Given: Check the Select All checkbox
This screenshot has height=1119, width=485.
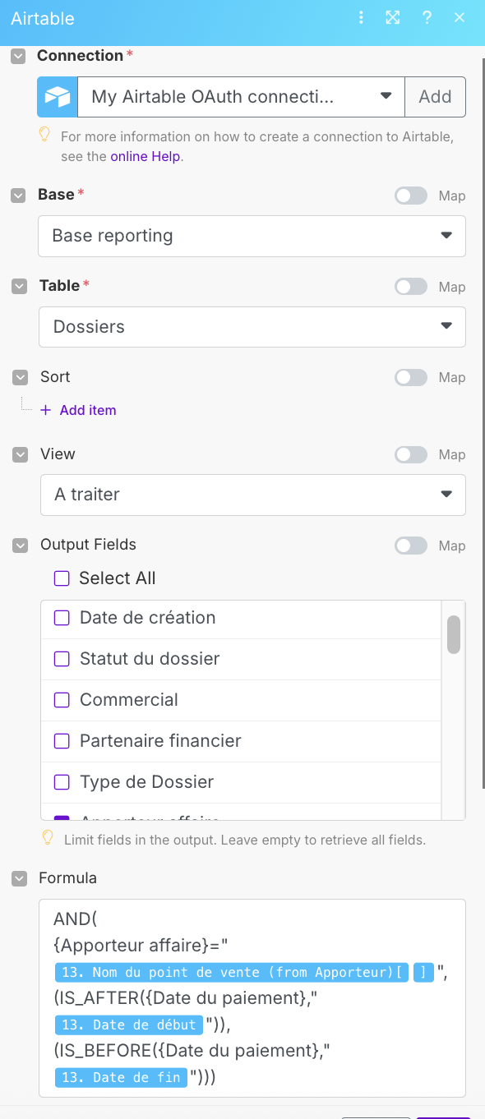Looking at the screenshot, I should click(x=62, y=578).
